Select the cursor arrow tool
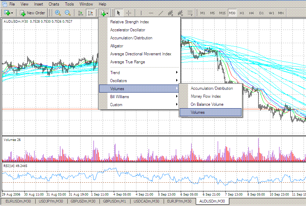 point(118,13)
